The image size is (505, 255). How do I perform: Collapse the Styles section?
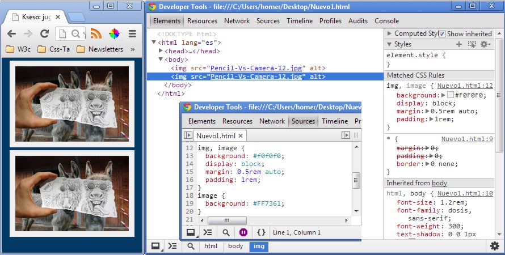tap(389, 44)
